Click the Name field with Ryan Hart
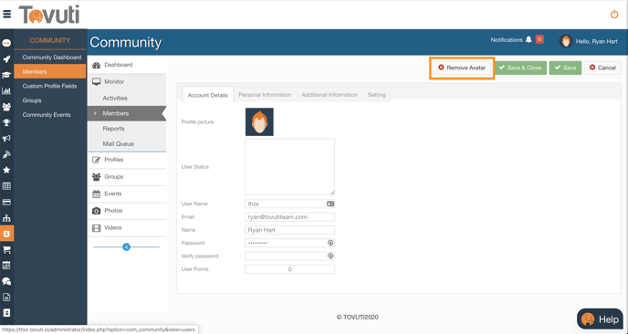 [289, 230]
